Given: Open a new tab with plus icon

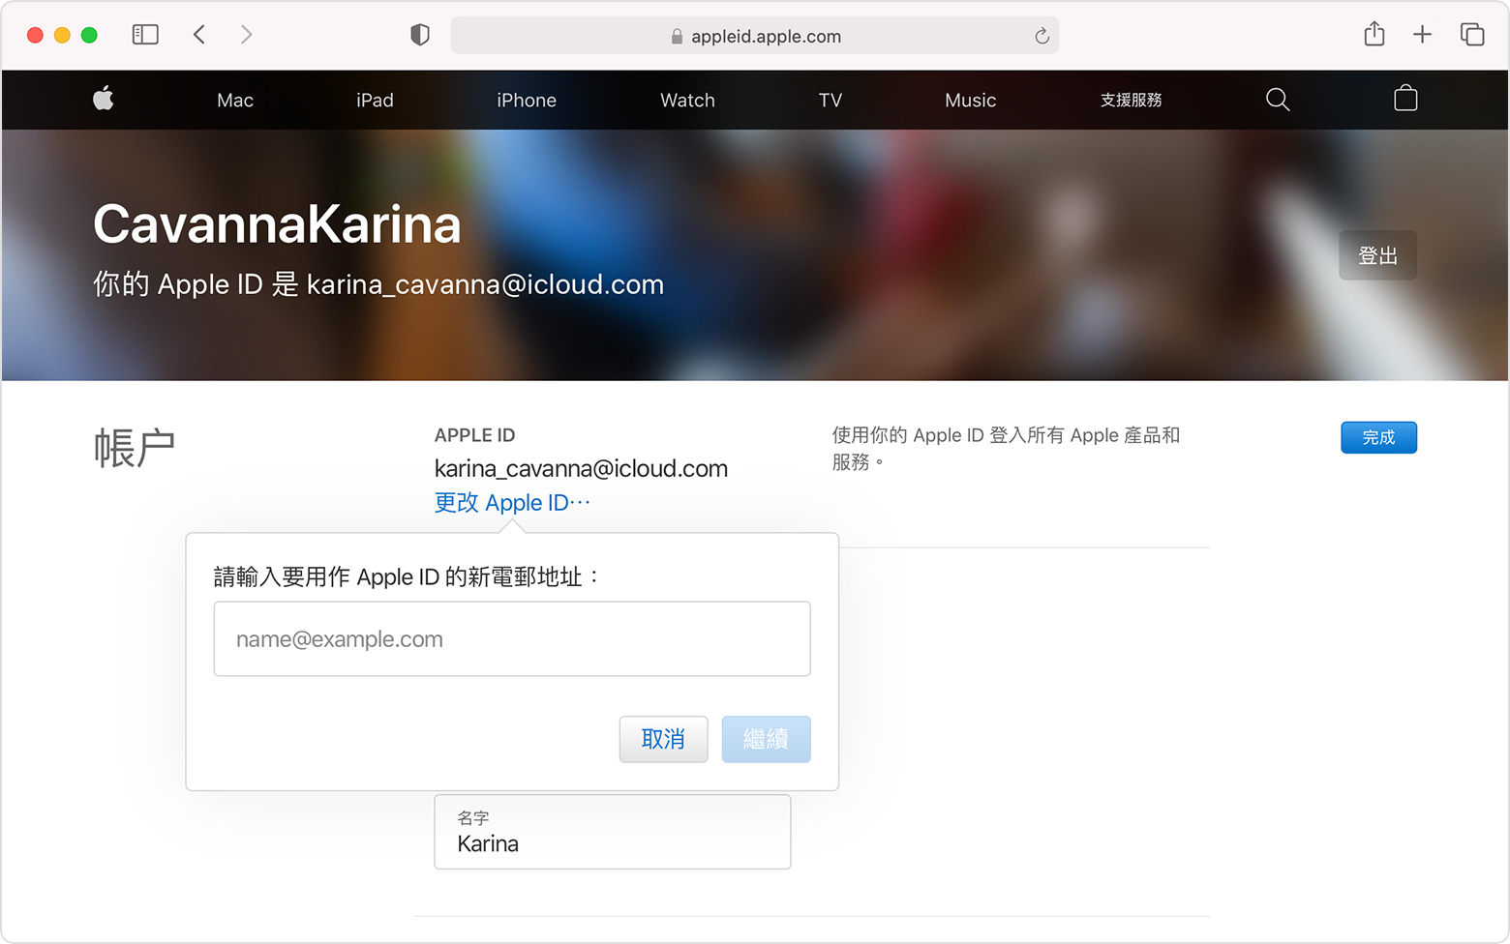Looking at the screenshot, I should tap(1422, 35).
